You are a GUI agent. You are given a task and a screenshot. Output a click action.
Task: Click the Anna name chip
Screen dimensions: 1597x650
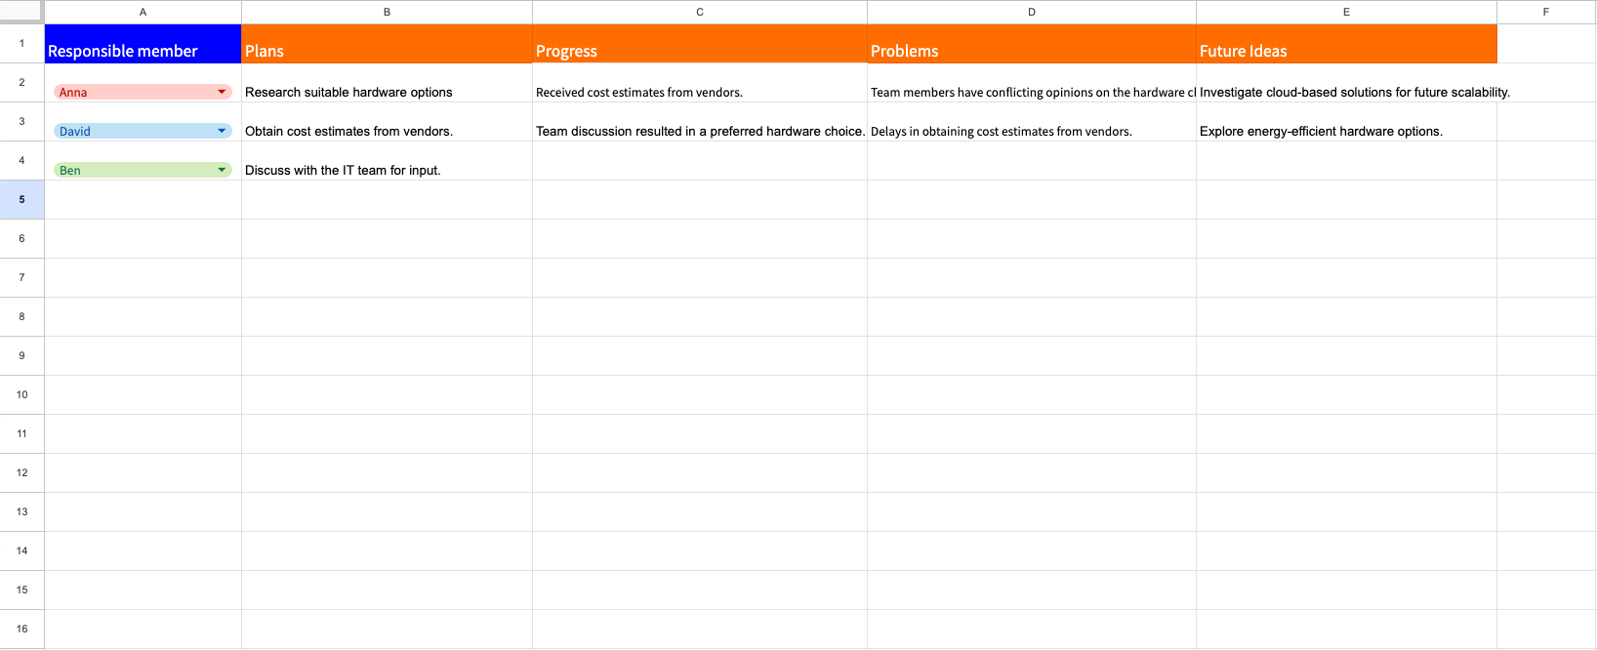(x=143, y=92)
